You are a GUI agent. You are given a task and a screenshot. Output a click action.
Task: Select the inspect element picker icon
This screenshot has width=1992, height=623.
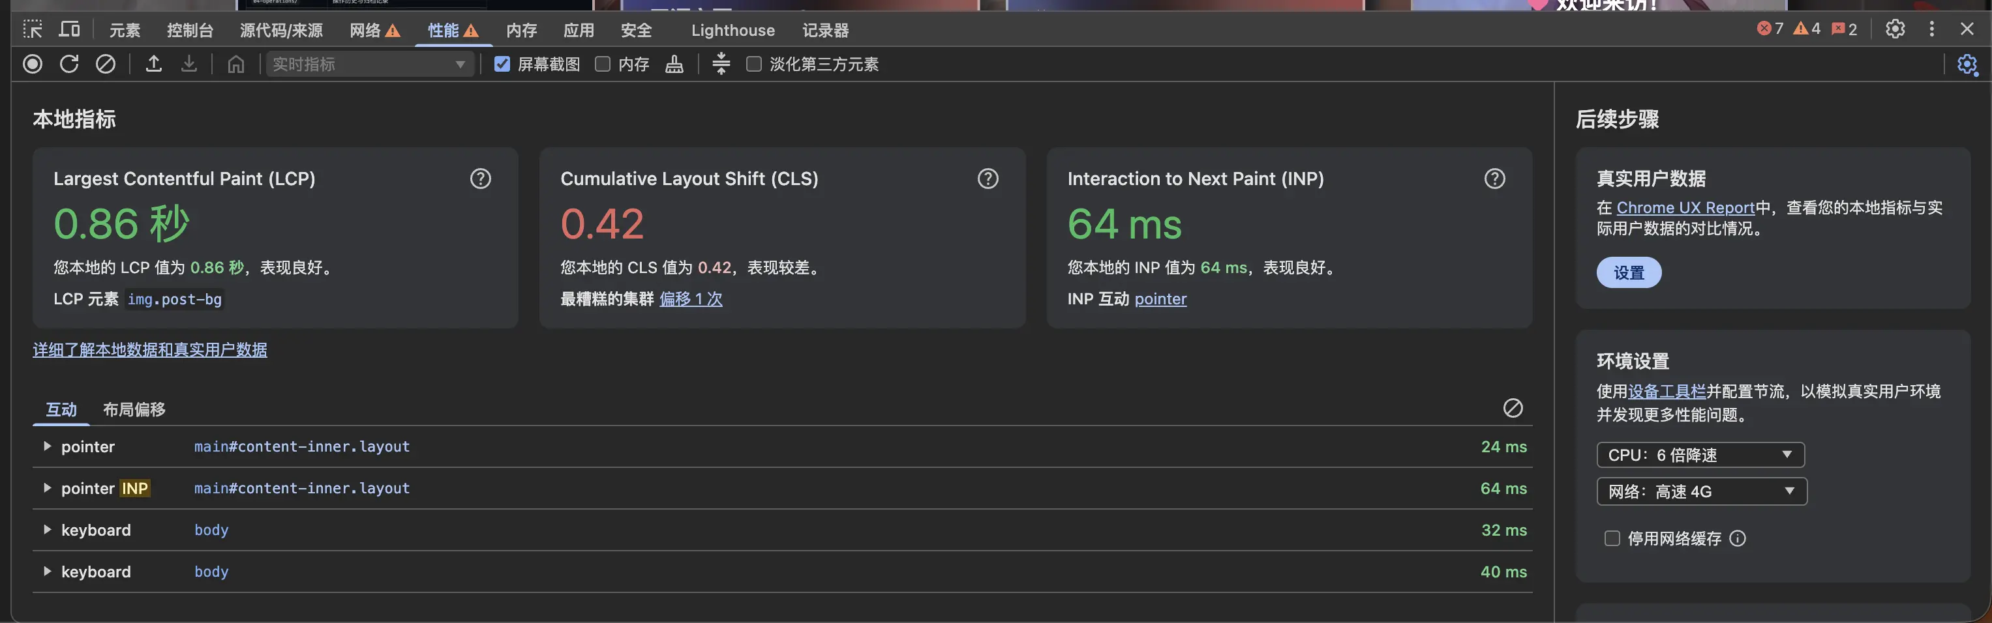33,29
